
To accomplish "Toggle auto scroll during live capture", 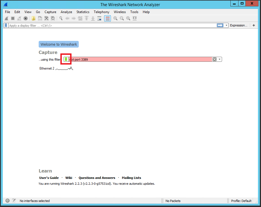I will click(99, 18).
